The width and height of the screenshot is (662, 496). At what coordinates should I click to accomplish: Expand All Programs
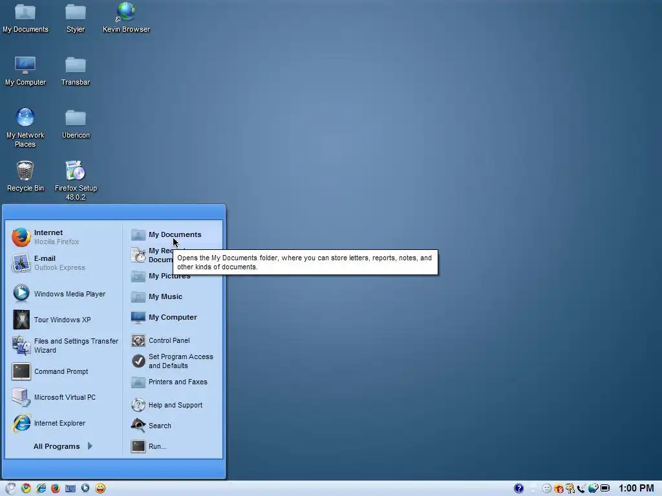[63, 446]
